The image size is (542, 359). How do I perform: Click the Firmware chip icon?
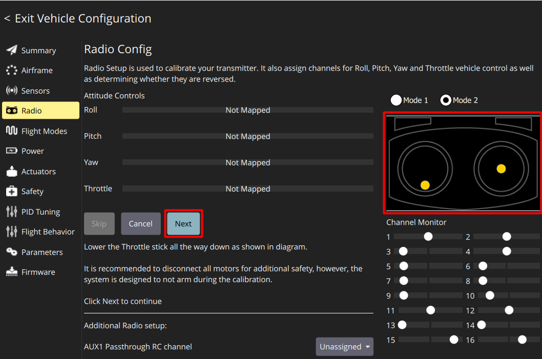click(x=11, y=271)
